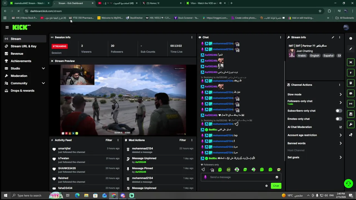Click the document icon in right sidebar
The height and width of the screenshot is (200, 356).
(350, 83)
